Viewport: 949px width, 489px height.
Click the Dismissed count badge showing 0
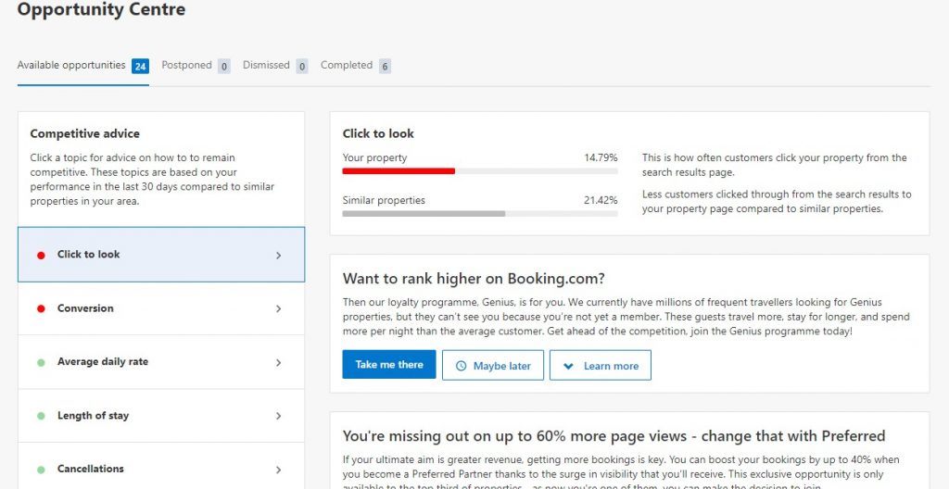coord(302,66)
